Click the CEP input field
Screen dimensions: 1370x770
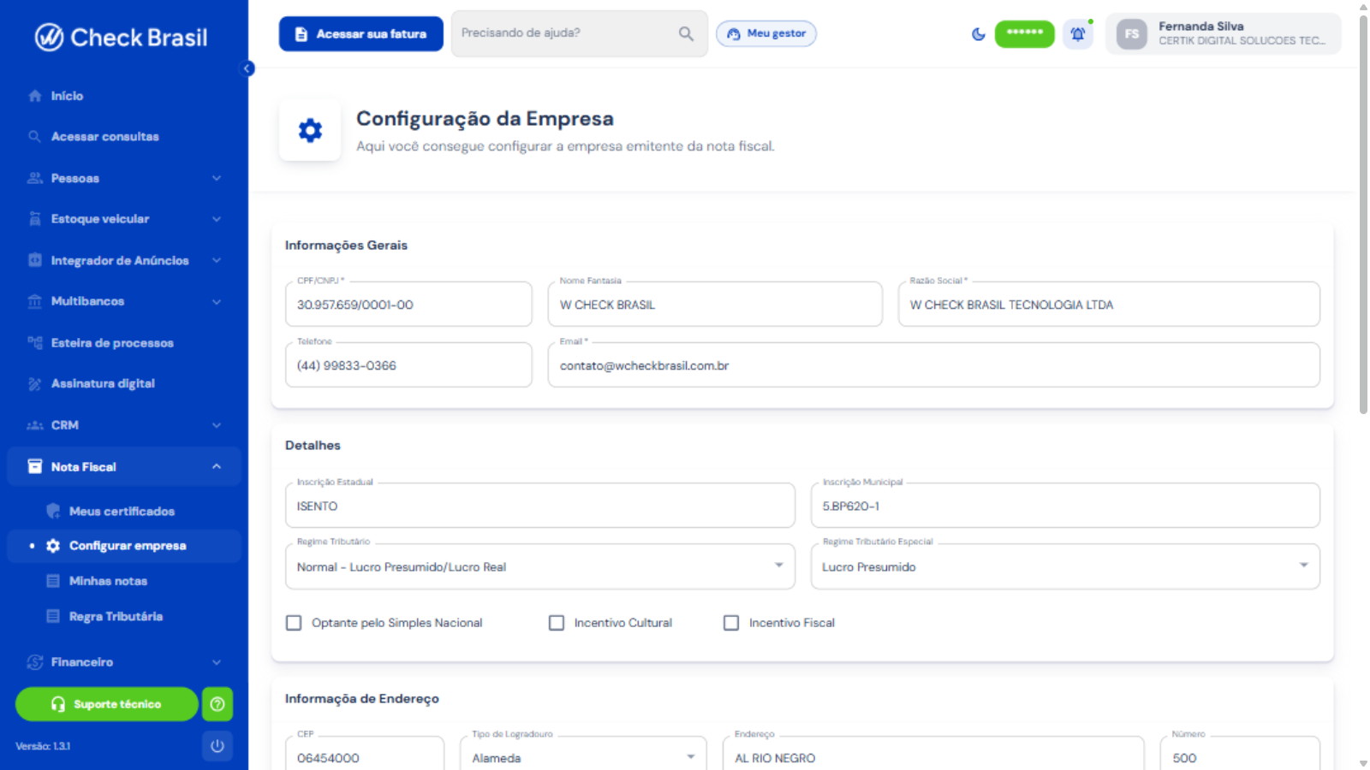pyautogui.click(x=365, y=755)
